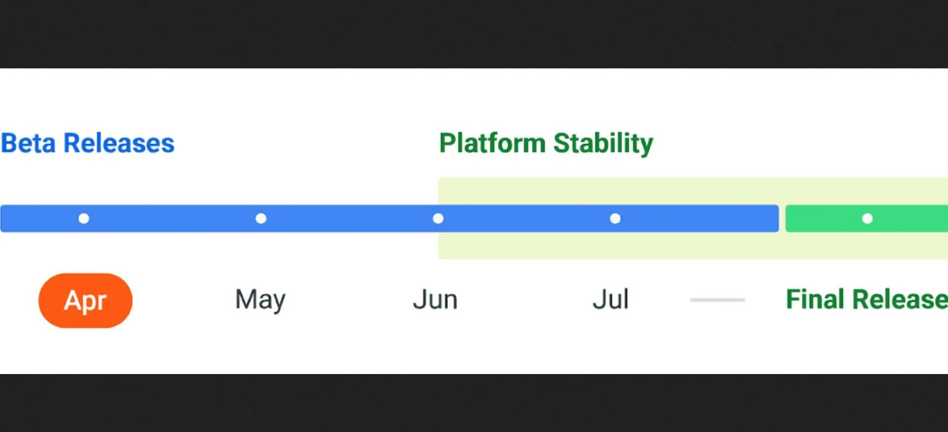The image size is (948, 432).
Task: Click the pale green stability region below bar
Action: (x=693, y=246)
